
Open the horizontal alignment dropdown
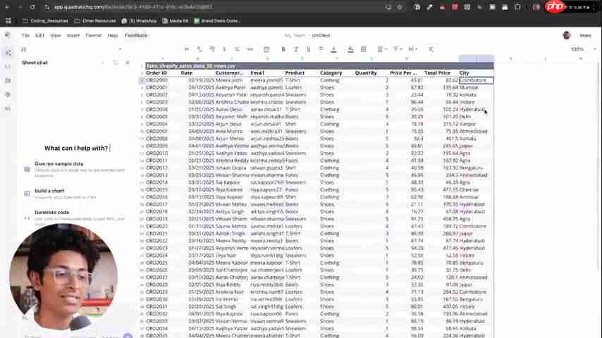tap(381, 49)
